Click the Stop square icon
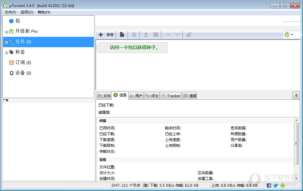The image size is (303, 191). point(156,35)
